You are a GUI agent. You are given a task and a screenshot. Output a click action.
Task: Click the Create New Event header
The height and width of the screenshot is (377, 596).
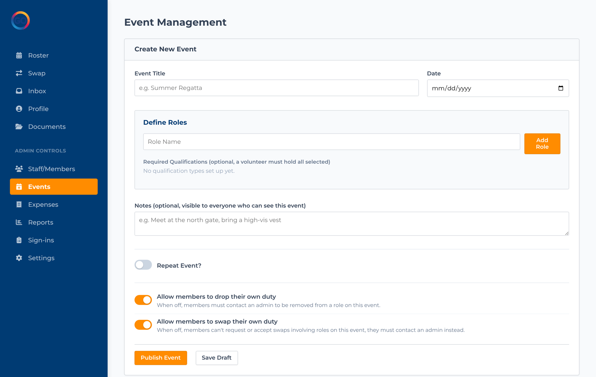coord(165,49)
